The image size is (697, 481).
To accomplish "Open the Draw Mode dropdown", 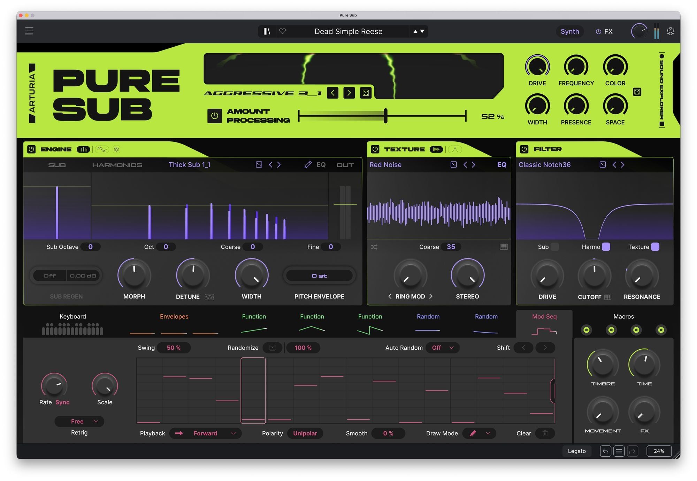I will [x=479, y=433].
